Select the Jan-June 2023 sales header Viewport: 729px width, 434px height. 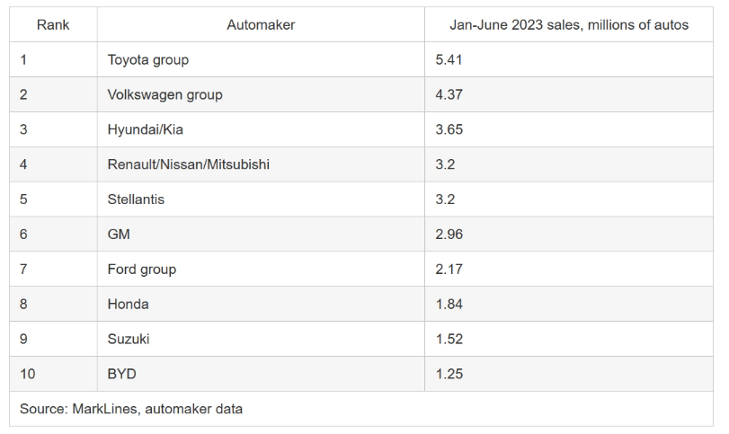point(569,24)
